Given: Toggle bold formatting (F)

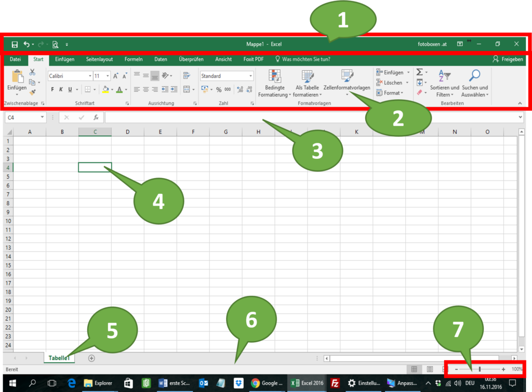Looking at the screenshot, I should pos(52,89).
